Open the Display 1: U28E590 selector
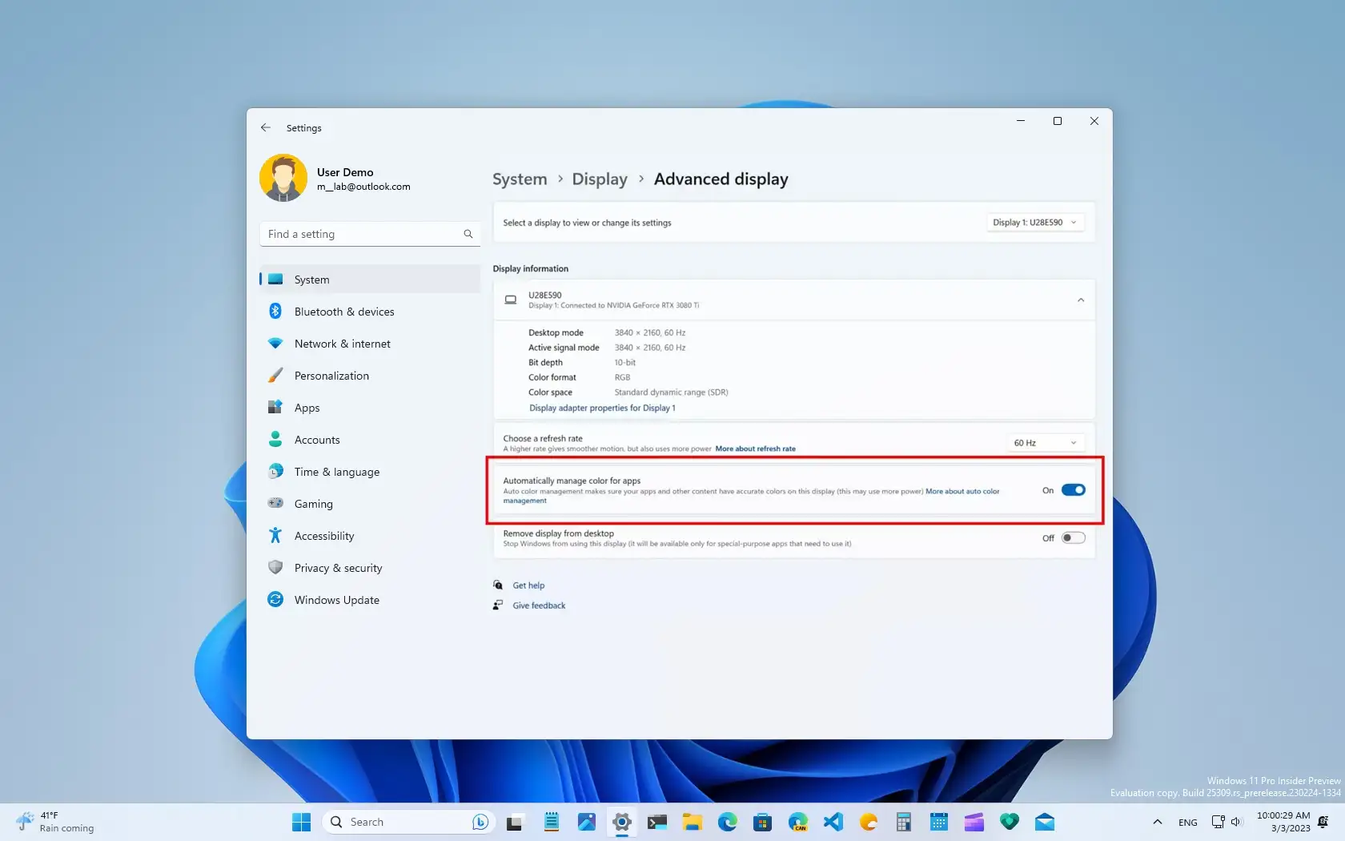The image size is (1345, 841). point(1035,222)
